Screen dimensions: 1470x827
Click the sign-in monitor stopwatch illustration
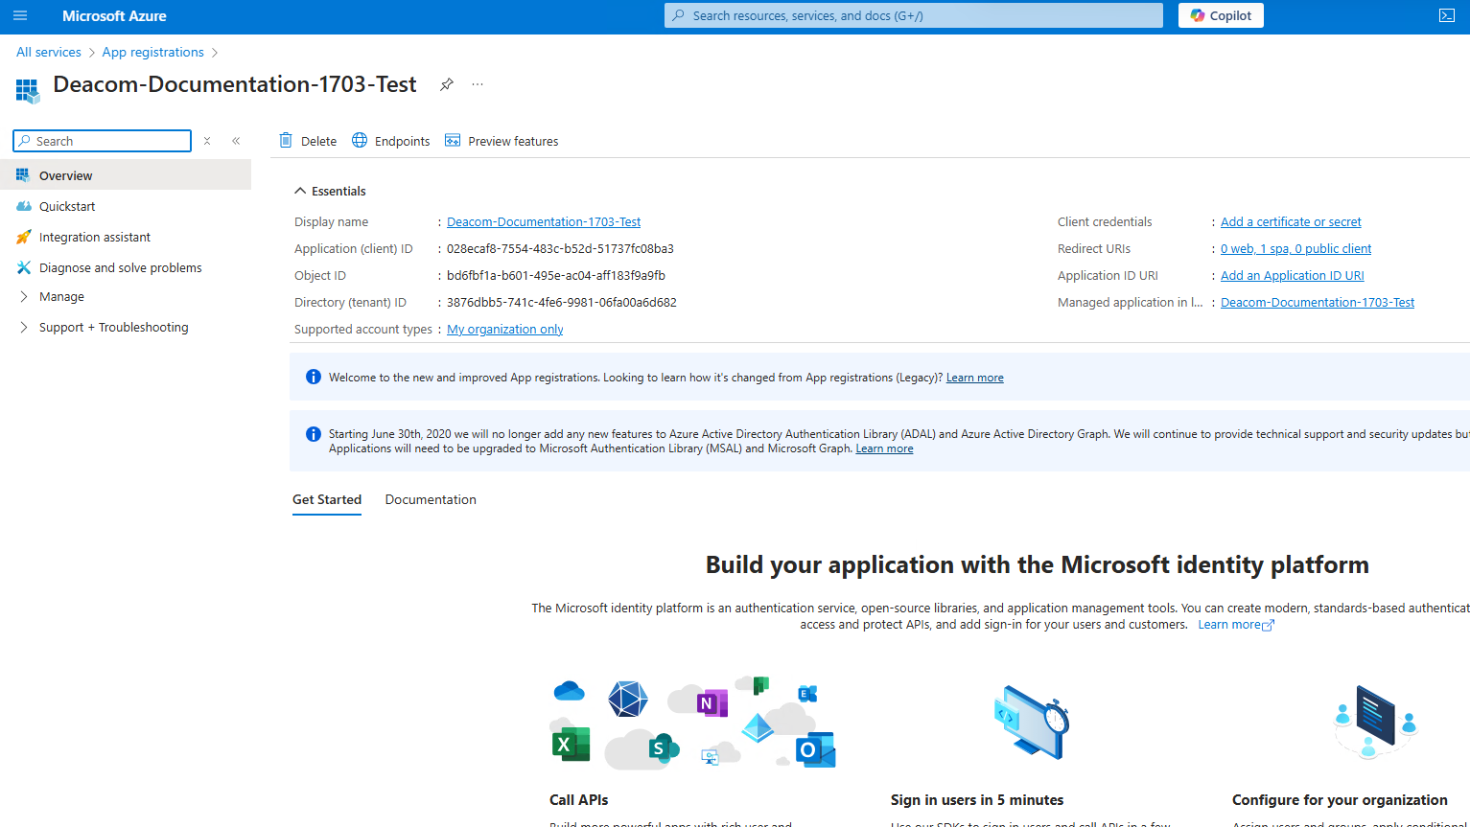(1032, 722)
